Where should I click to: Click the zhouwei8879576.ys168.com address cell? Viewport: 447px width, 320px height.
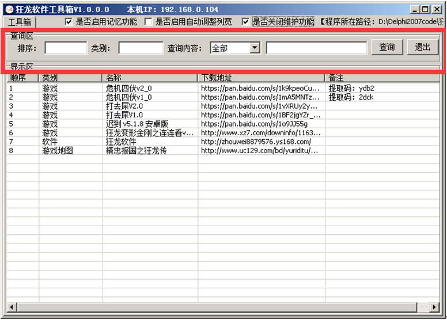(262, 142)
